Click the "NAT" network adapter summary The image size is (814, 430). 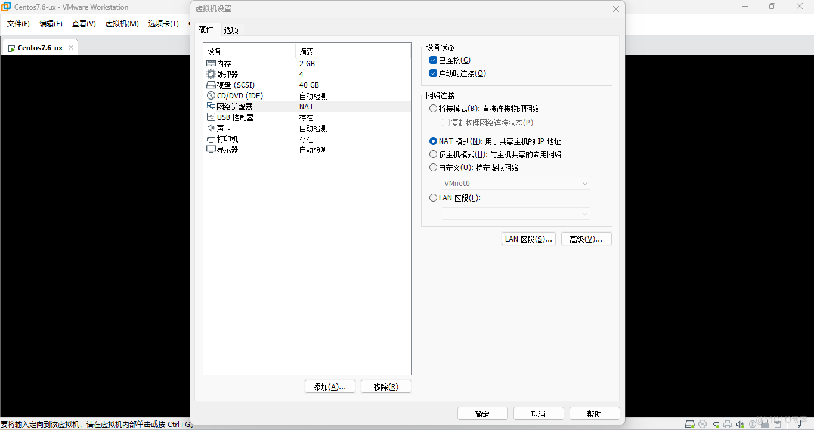307,107
